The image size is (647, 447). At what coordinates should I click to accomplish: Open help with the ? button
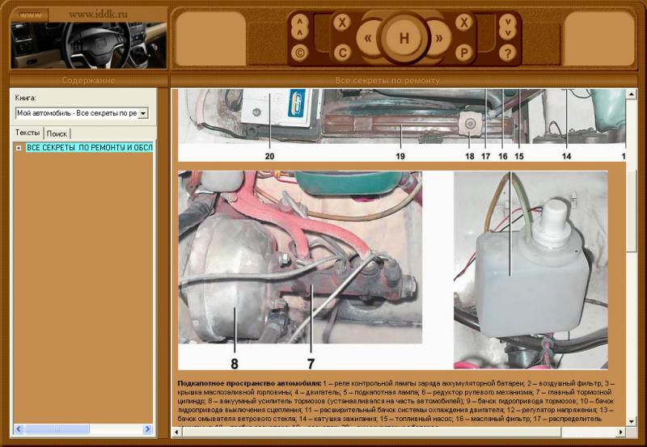[x=507, y=53]
